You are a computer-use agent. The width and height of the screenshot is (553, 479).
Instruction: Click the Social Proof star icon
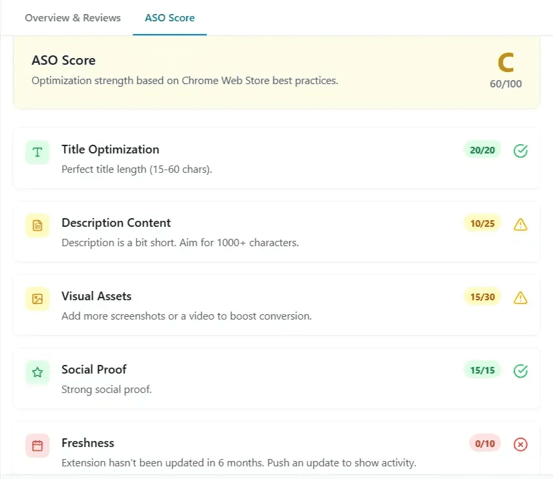click(x=37, y=372)
